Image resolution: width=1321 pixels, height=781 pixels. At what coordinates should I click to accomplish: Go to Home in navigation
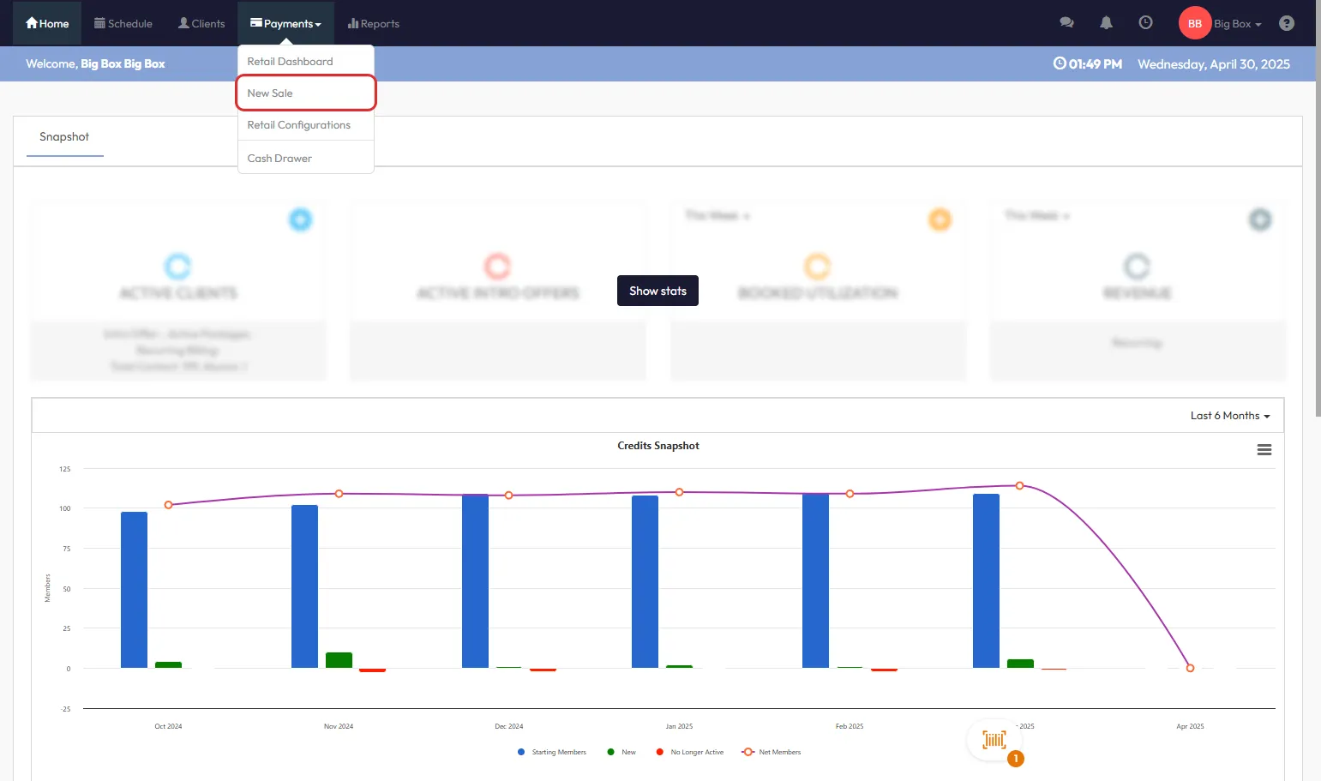point(47,23)
